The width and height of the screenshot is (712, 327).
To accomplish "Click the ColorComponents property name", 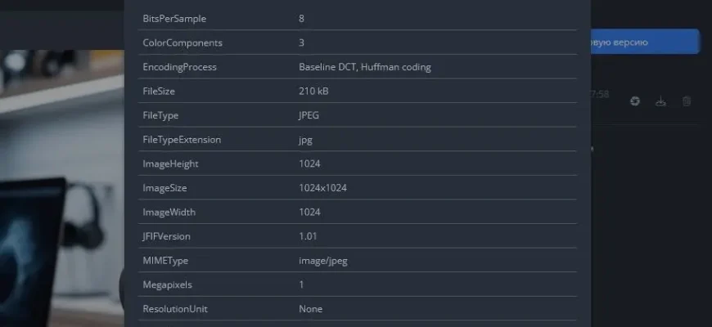I will point(183,43).
